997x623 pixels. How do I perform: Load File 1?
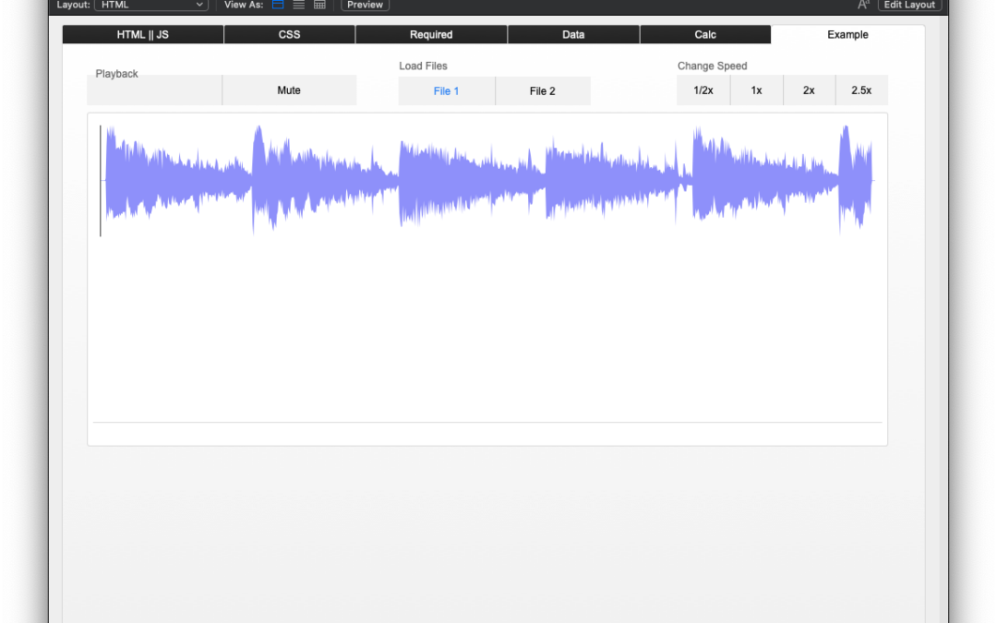click(447, 90)
